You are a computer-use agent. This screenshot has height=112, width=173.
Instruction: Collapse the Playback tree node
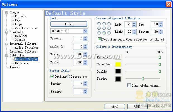[7, 32]
